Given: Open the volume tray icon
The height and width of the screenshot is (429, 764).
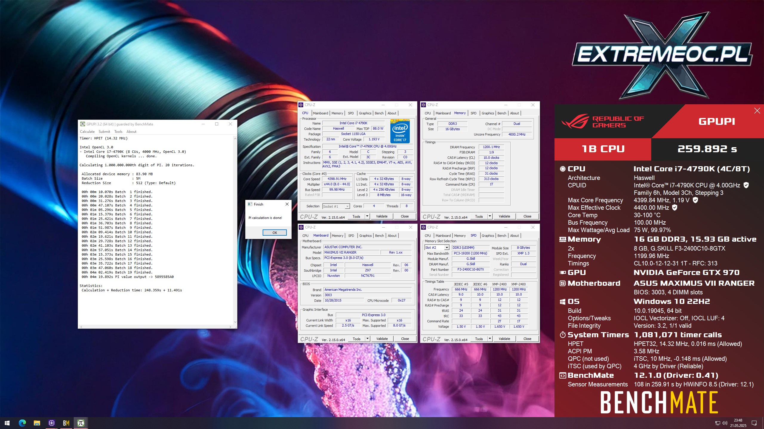Looking at the screenshot, I should [725, 423].
